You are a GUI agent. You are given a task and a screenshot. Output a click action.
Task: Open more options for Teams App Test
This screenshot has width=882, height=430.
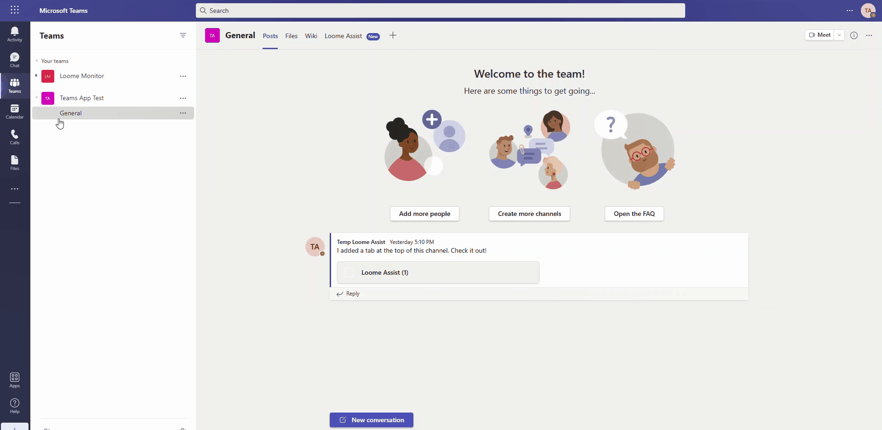pyautogui.click(x=183, y=98)
